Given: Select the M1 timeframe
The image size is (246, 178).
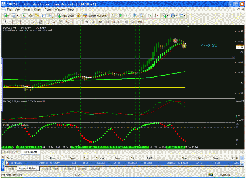Looking at the screenshot, I should pos(87,22).
